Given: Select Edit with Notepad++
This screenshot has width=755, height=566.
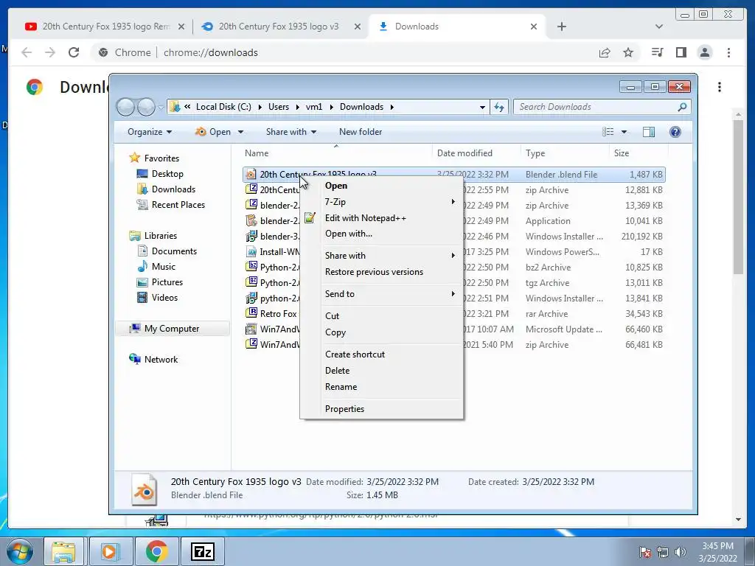Looking at the screenshot, I should 366,218.
